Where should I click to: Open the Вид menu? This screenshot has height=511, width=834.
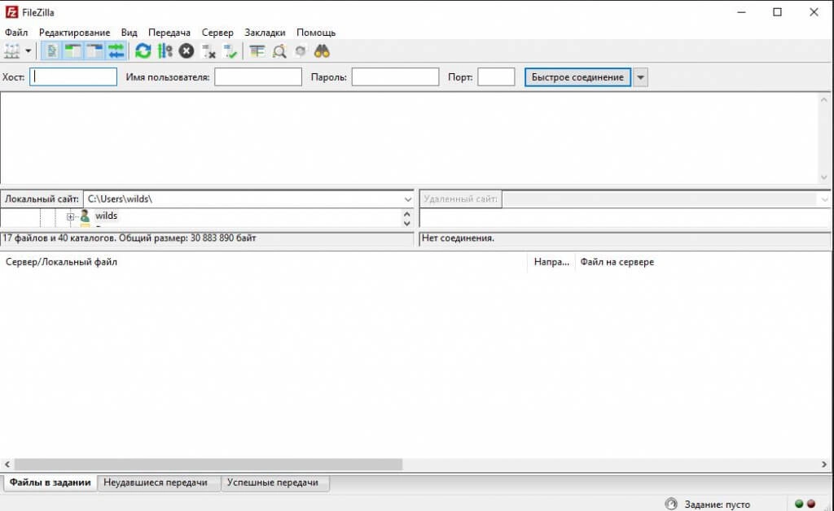(x=129, y=33)
